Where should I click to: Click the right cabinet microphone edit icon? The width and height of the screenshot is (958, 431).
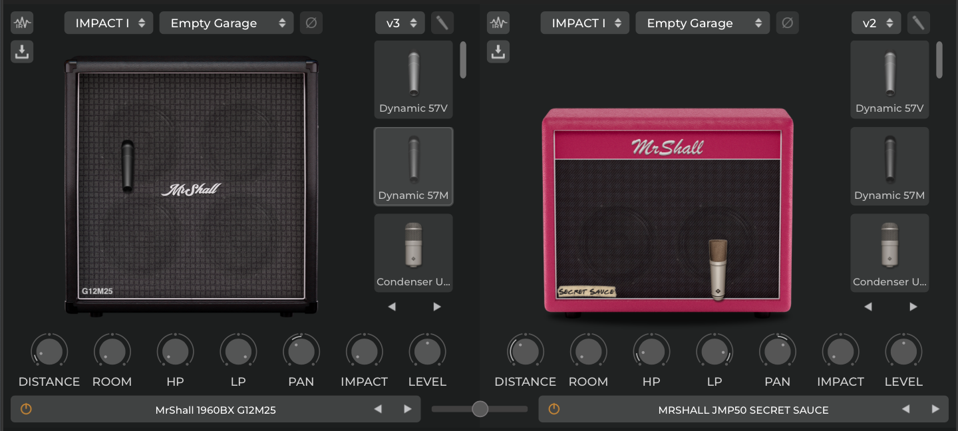click(918, 23)
